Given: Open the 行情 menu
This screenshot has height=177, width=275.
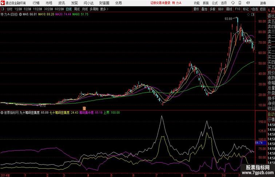Looking at the screenshot, I should [36, 3].
